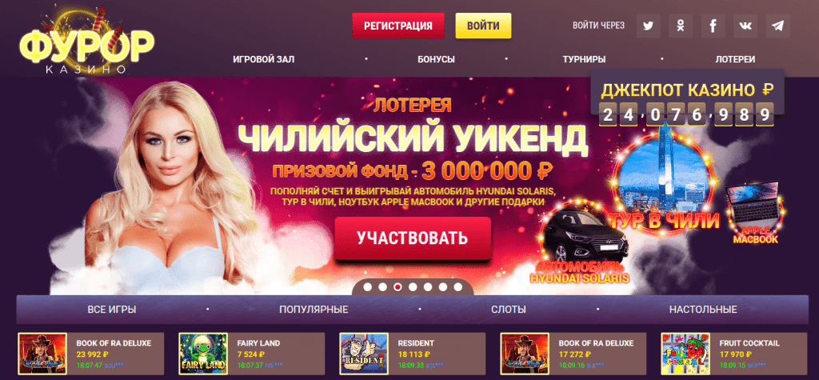Open the Бонусы menu item
This screenshot has height=380, width=819.
[436, 59]
